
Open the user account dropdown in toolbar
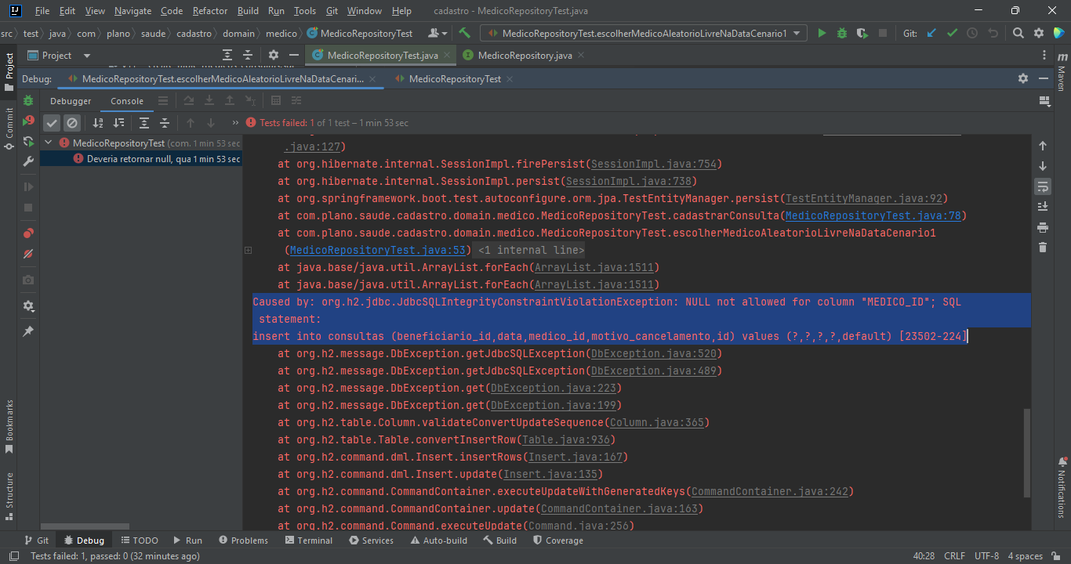point(437,33)
